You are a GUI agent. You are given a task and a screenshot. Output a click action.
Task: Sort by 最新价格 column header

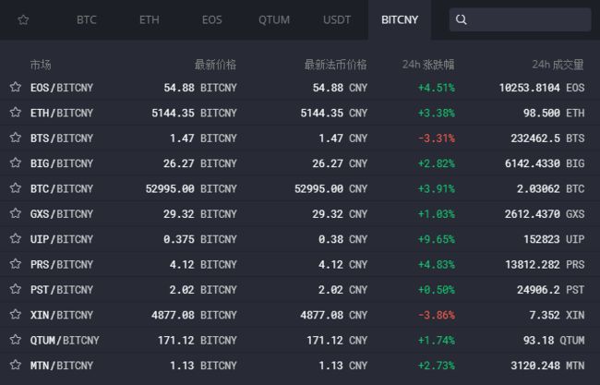(x=215, y=65)
